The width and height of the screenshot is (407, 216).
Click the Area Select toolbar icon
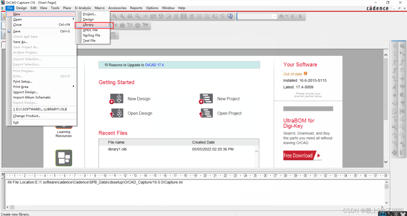click(x=207, y=16)
